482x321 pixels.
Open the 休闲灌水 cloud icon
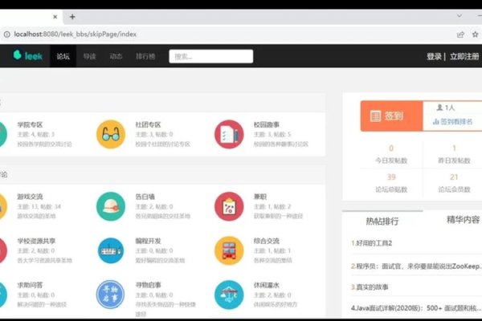tap(229, 295)
